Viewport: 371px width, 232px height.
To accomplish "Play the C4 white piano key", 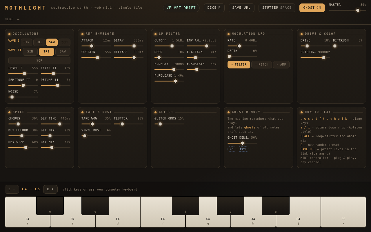I will (x=28, y=221).
